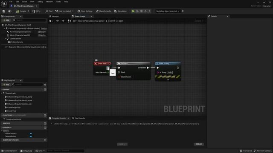Viewport: 273px width, 153px height.
Task: Select Character Movement component
Action: [x=24, y=47]
